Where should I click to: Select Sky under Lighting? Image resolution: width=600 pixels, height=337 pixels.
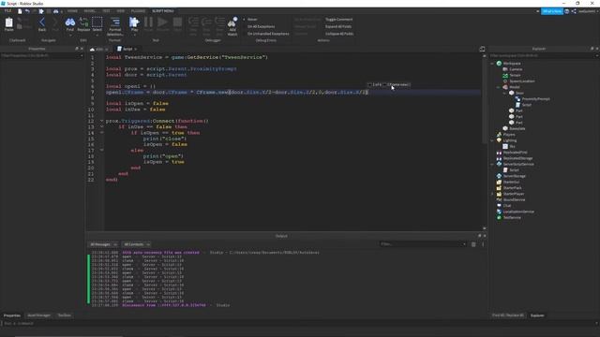pos(512,146)
